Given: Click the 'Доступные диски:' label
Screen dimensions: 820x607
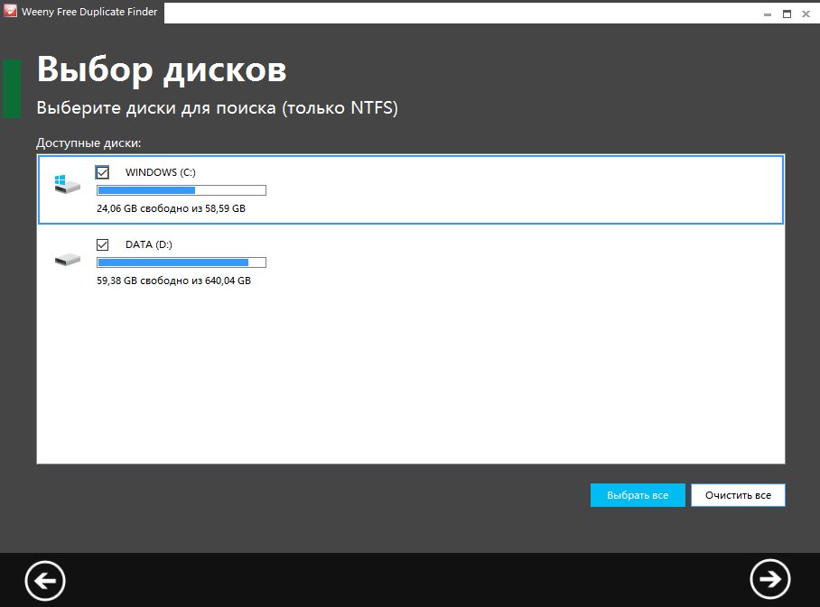Looking at the screenshot, I should click(89, 143).
